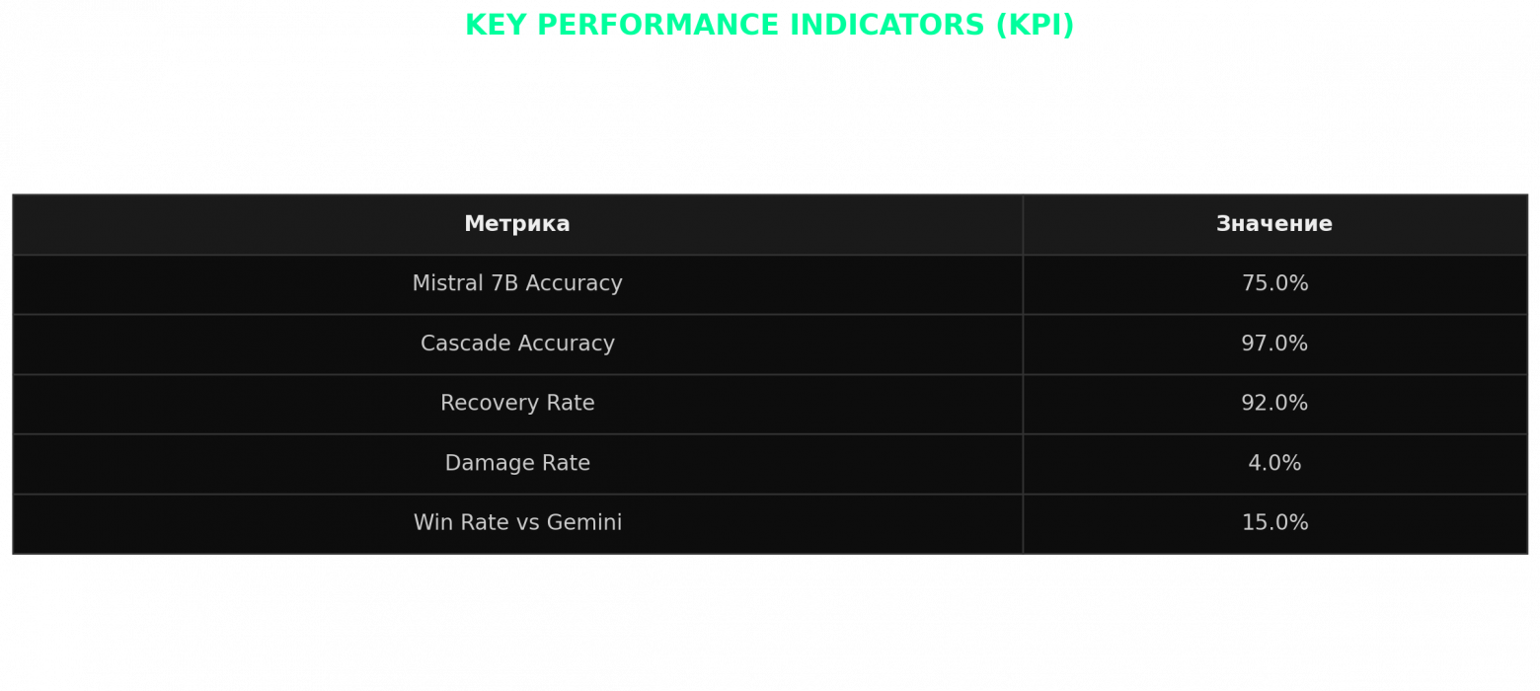Click the 92.0% value cell
Screen dimensions: 1540x691
(1274, 404)
